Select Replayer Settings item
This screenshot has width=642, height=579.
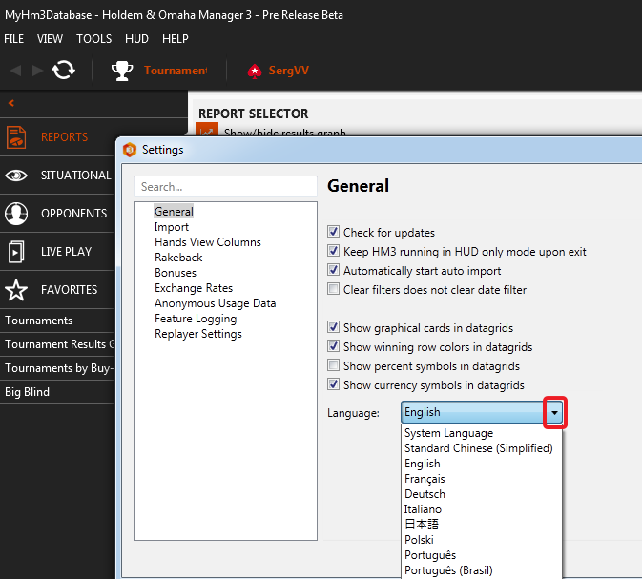click(x=198, y=334)
